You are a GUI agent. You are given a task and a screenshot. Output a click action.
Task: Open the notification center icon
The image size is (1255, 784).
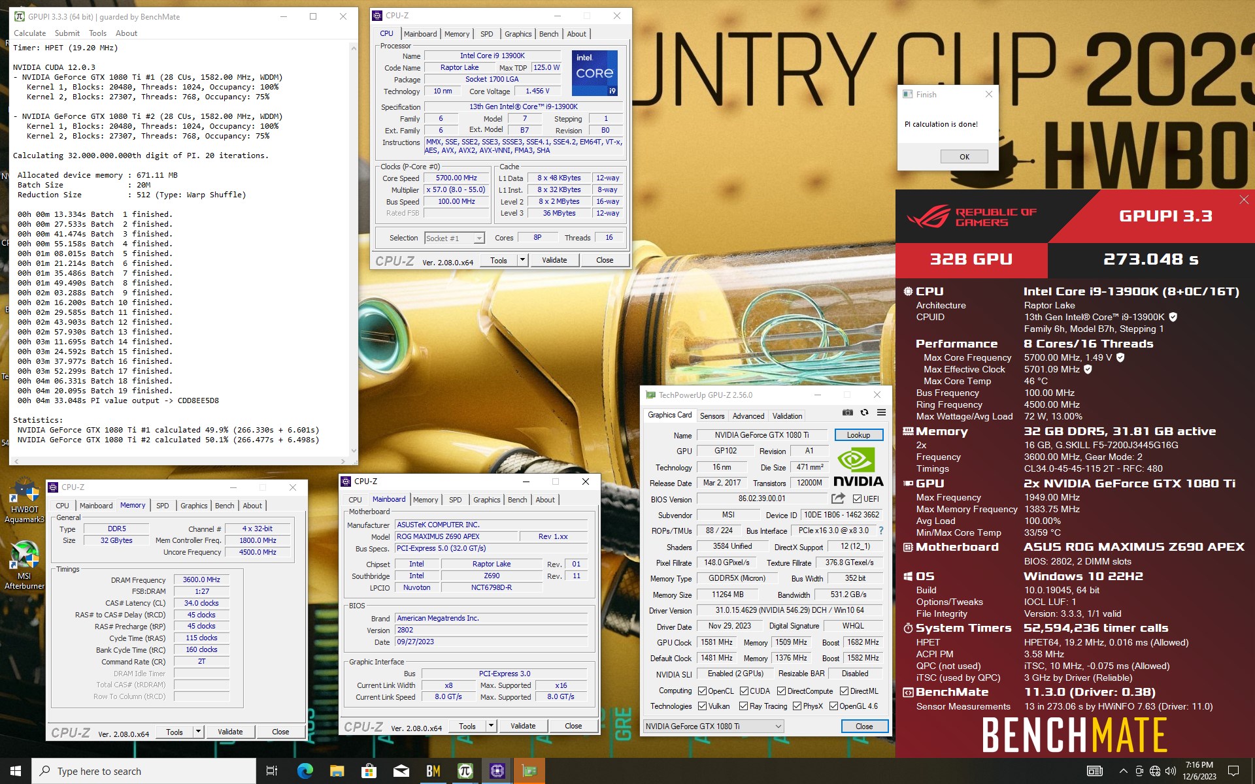[x=1233, y=771]
